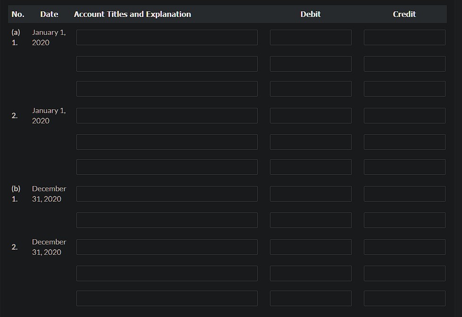This screenshot has width=462, height=317.
Task: Click the '(b) 1.' entry number label
Action: [x=16, y=194]
